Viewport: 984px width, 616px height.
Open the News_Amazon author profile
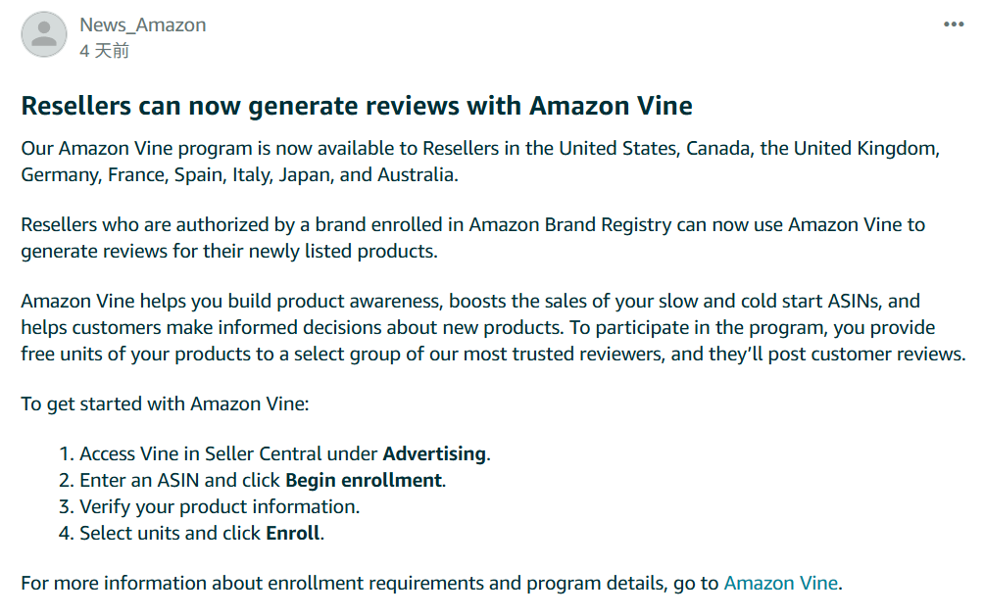coord(142,25)
